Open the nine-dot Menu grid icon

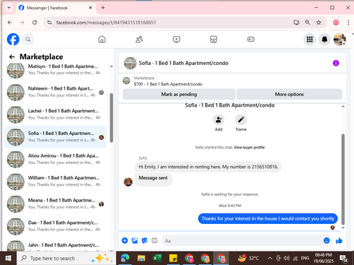click(x=309, y=40)
